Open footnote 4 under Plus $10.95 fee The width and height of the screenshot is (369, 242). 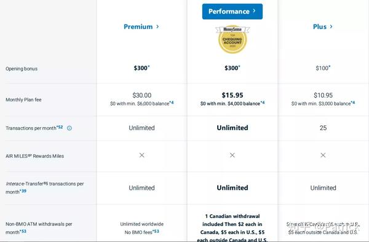pos(353,103)
